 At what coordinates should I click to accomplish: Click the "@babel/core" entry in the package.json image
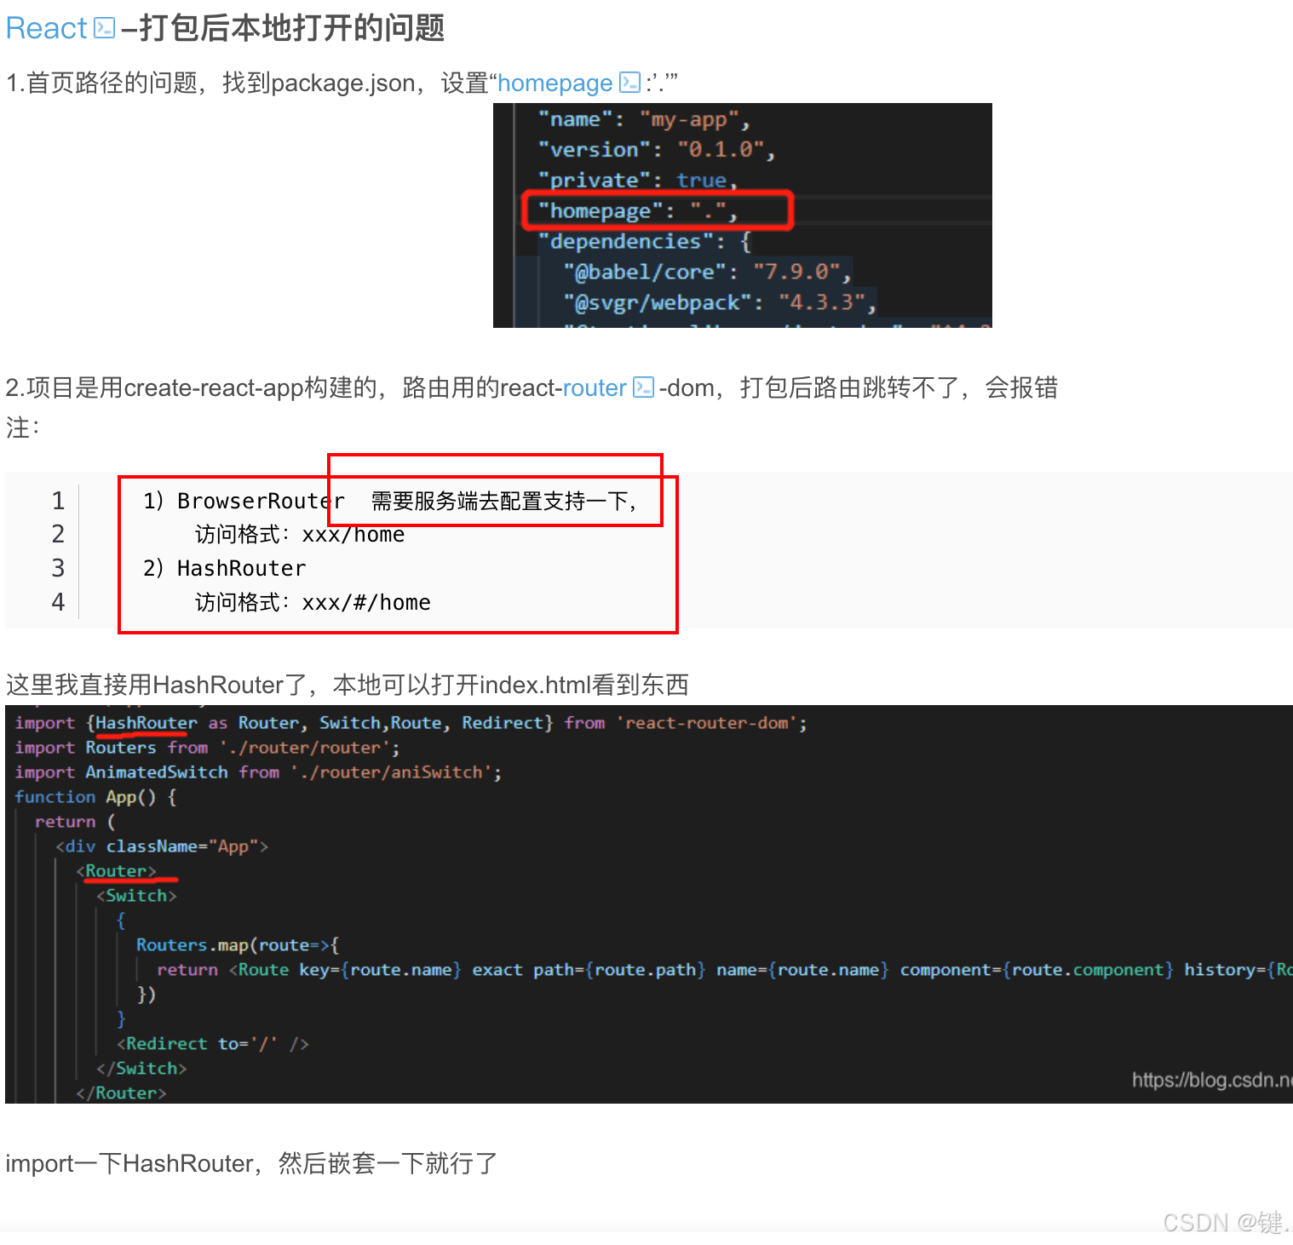tap(647, 271)
